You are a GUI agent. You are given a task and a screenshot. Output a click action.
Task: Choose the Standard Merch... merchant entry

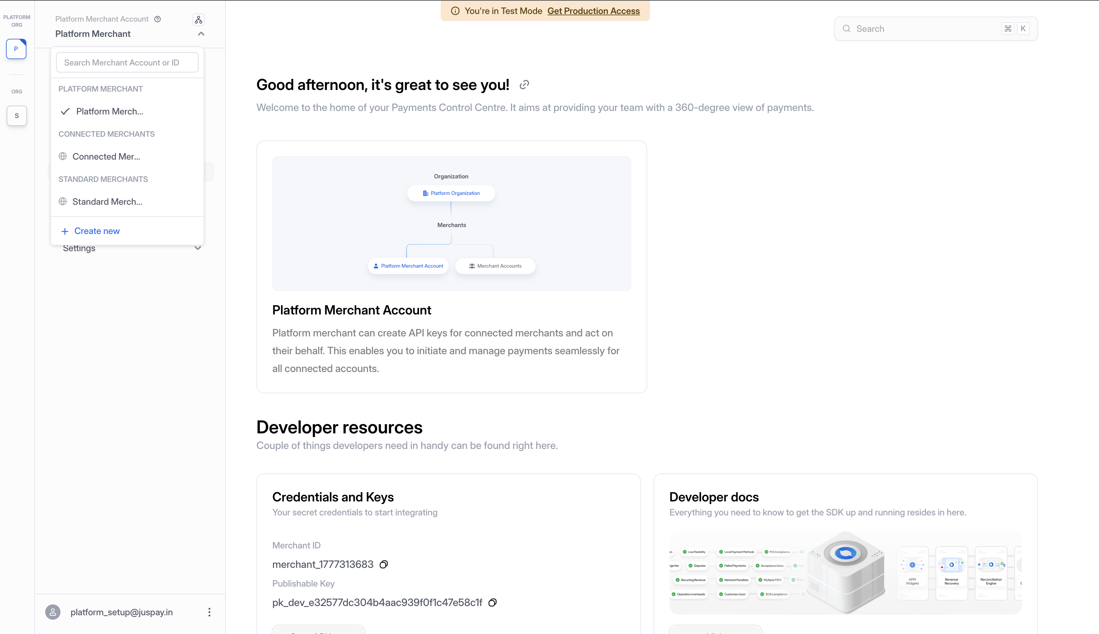coord(127,202)
